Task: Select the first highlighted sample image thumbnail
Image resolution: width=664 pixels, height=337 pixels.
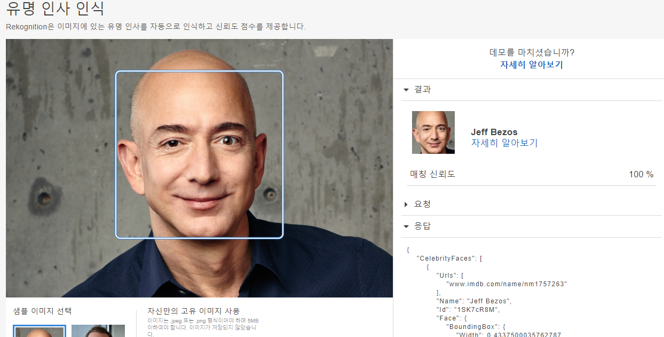Action: [39, 331]
